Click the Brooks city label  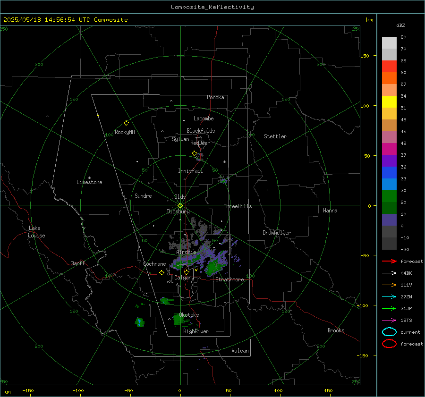click(336, 330)
